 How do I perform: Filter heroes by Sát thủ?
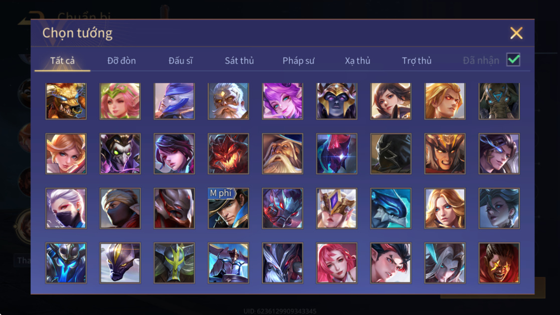239,61
